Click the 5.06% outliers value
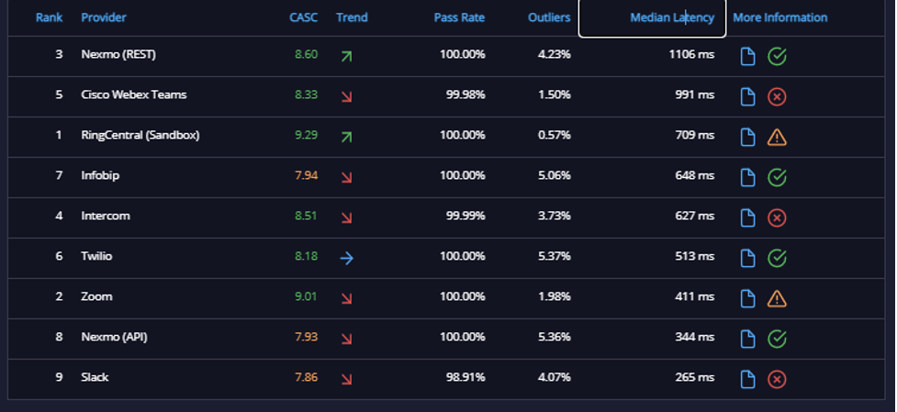897x412 pixels. tap(555, 175)
